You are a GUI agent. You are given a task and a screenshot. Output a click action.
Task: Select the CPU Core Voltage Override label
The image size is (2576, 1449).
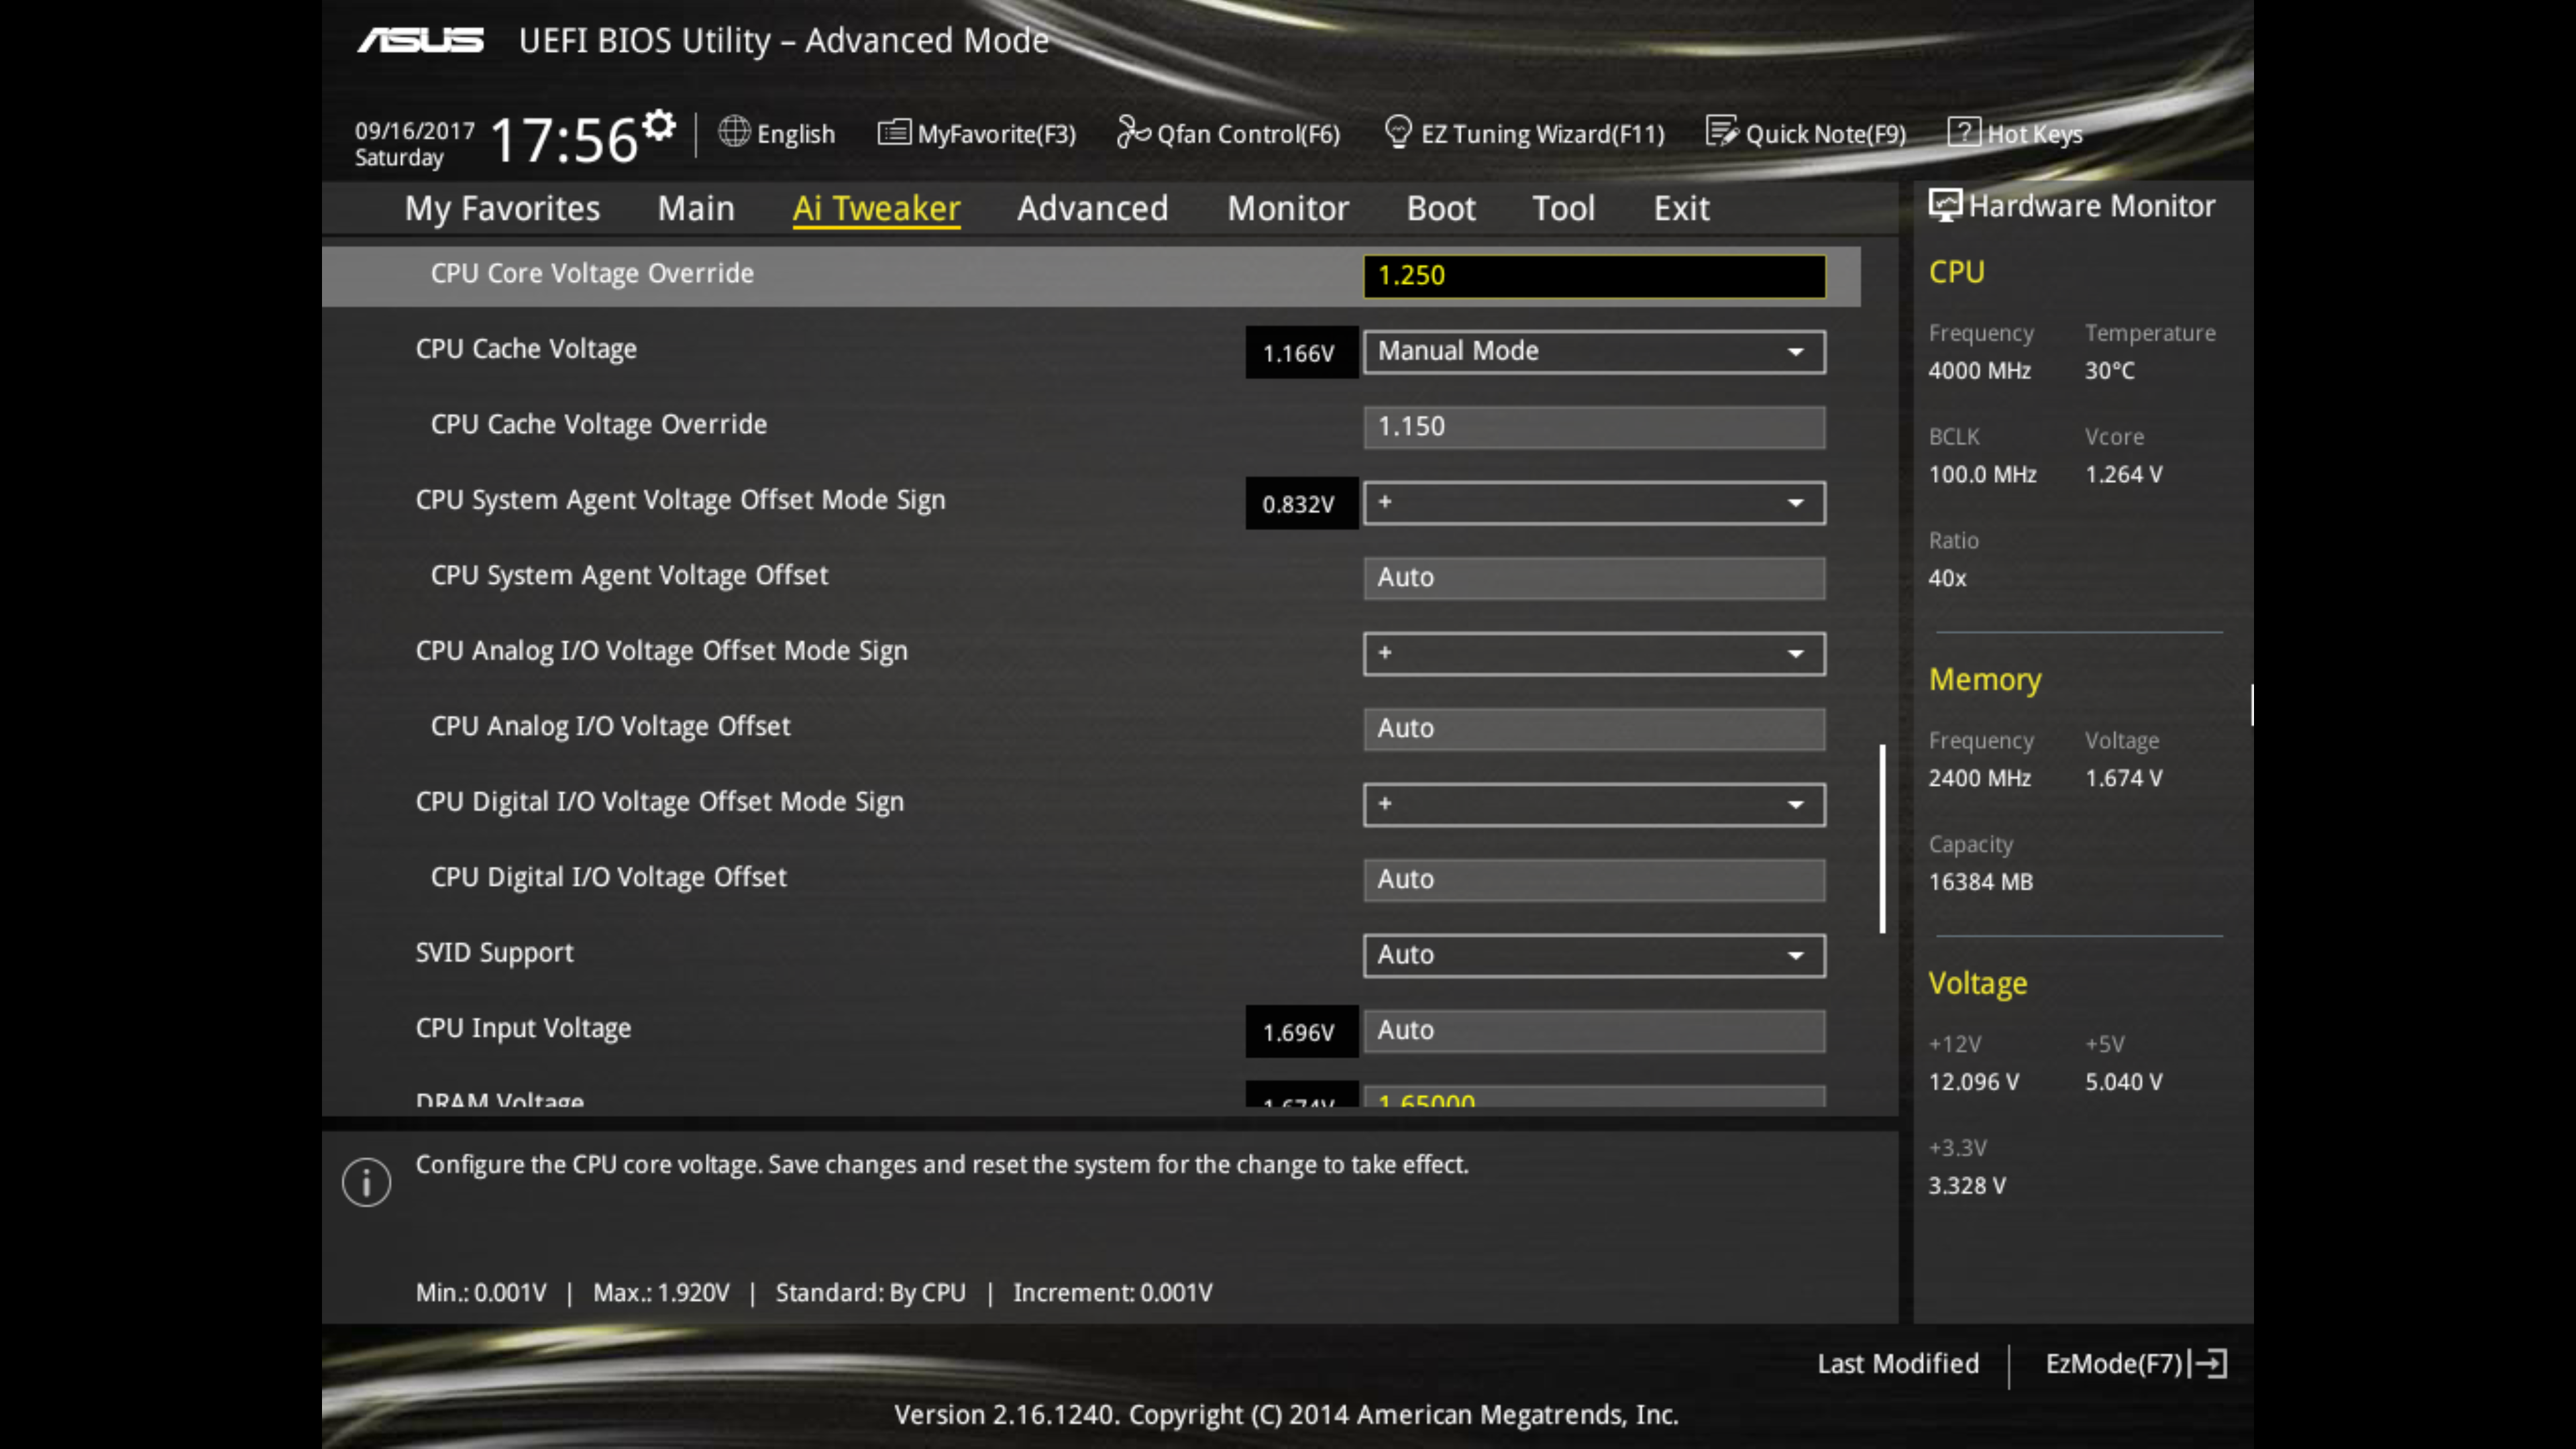click(592, 274)
